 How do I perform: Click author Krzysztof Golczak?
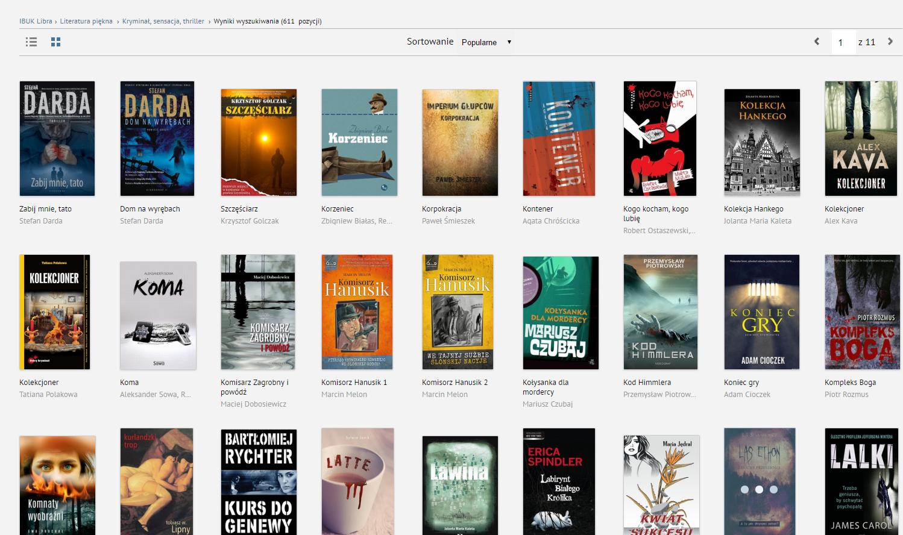[250, 221]
